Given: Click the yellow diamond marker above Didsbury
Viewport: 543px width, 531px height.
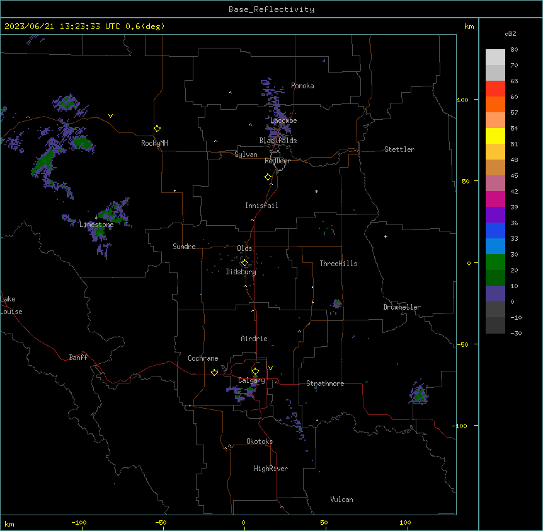Looking at the screenshot, I should click(244, 263).
